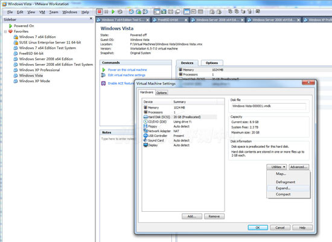Select SUSE Linux Enterprise Server 11 64-bit
332x242 pixels.
coord(50,42)
